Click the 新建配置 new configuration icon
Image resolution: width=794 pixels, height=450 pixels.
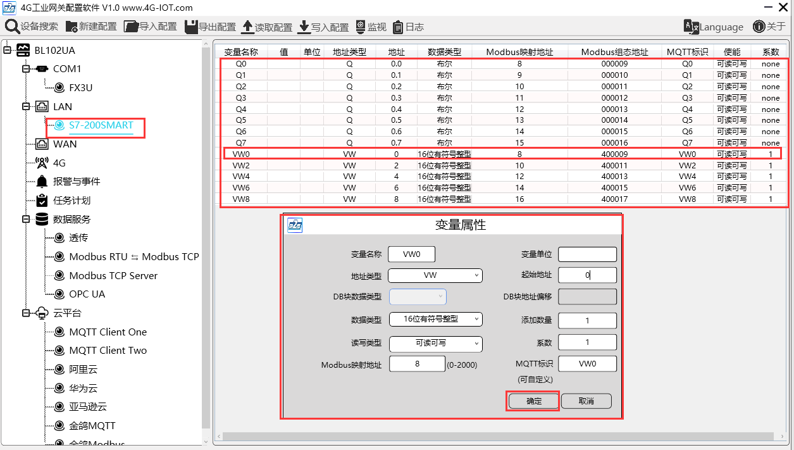71,27
